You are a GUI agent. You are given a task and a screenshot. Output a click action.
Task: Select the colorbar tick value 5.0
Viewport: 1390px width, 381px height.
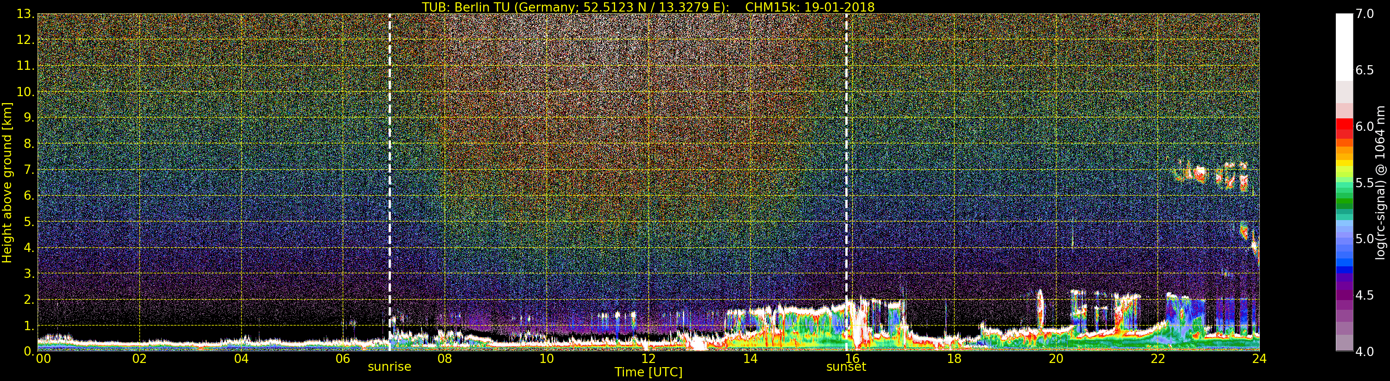coord(1365,239)
